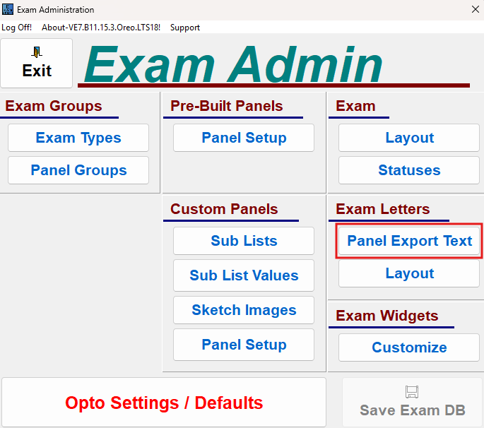Click Panel Setup under Pre-Built Panels

click(x=244, y=138)
